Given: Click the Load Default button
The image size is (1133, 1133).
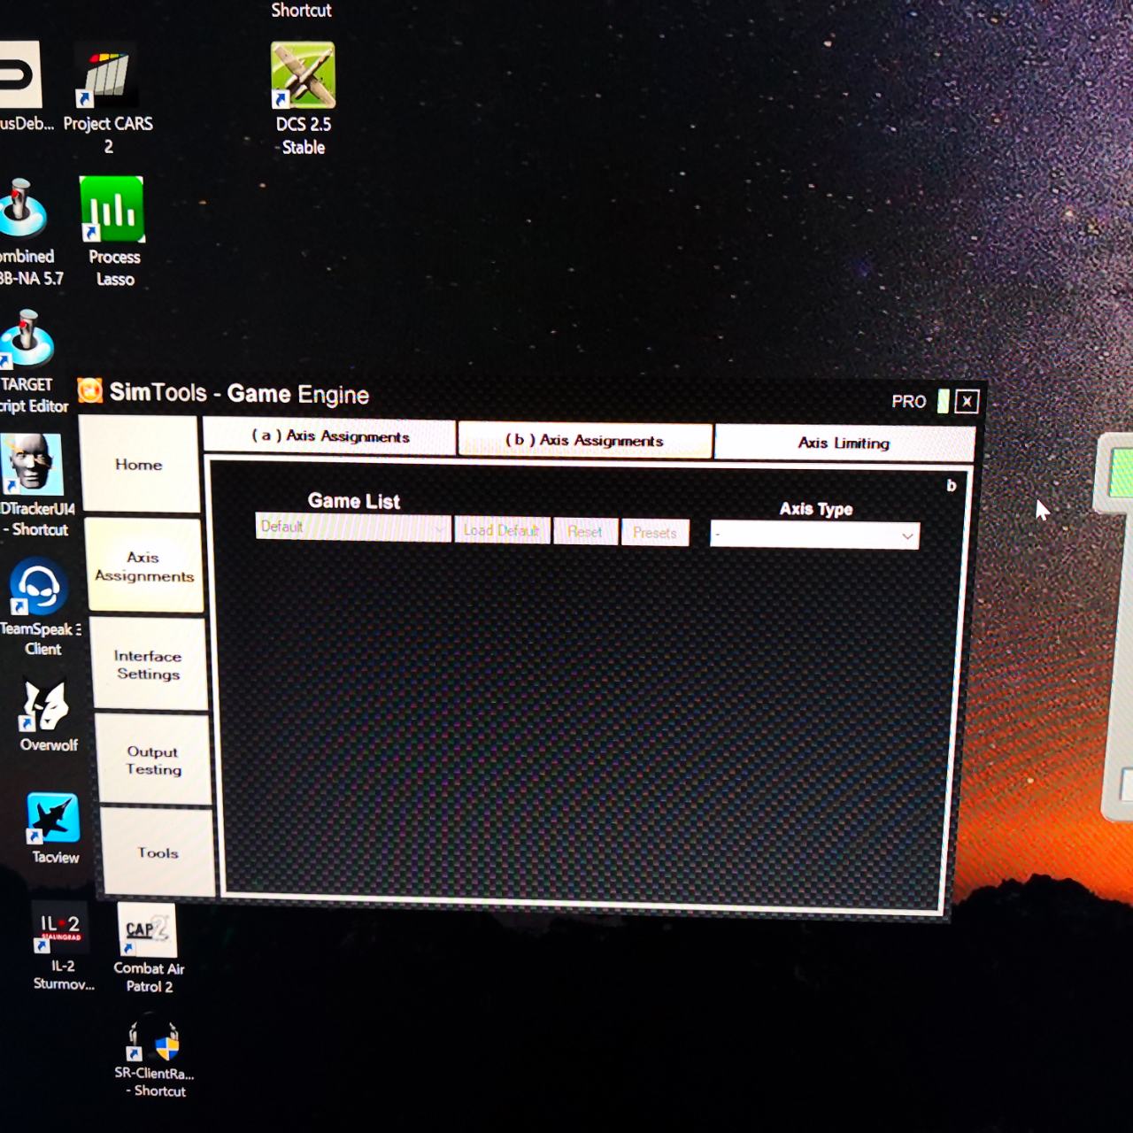Looking at the screenshot, I should tap(502, 530).
